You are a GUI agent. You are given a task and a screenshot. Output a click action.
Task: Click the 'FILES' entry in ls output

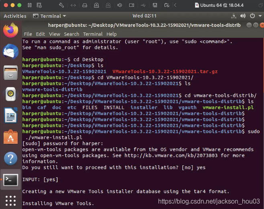tap(90, 108)
